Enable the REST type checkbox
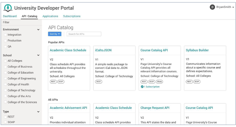 [x=6, y=117]
